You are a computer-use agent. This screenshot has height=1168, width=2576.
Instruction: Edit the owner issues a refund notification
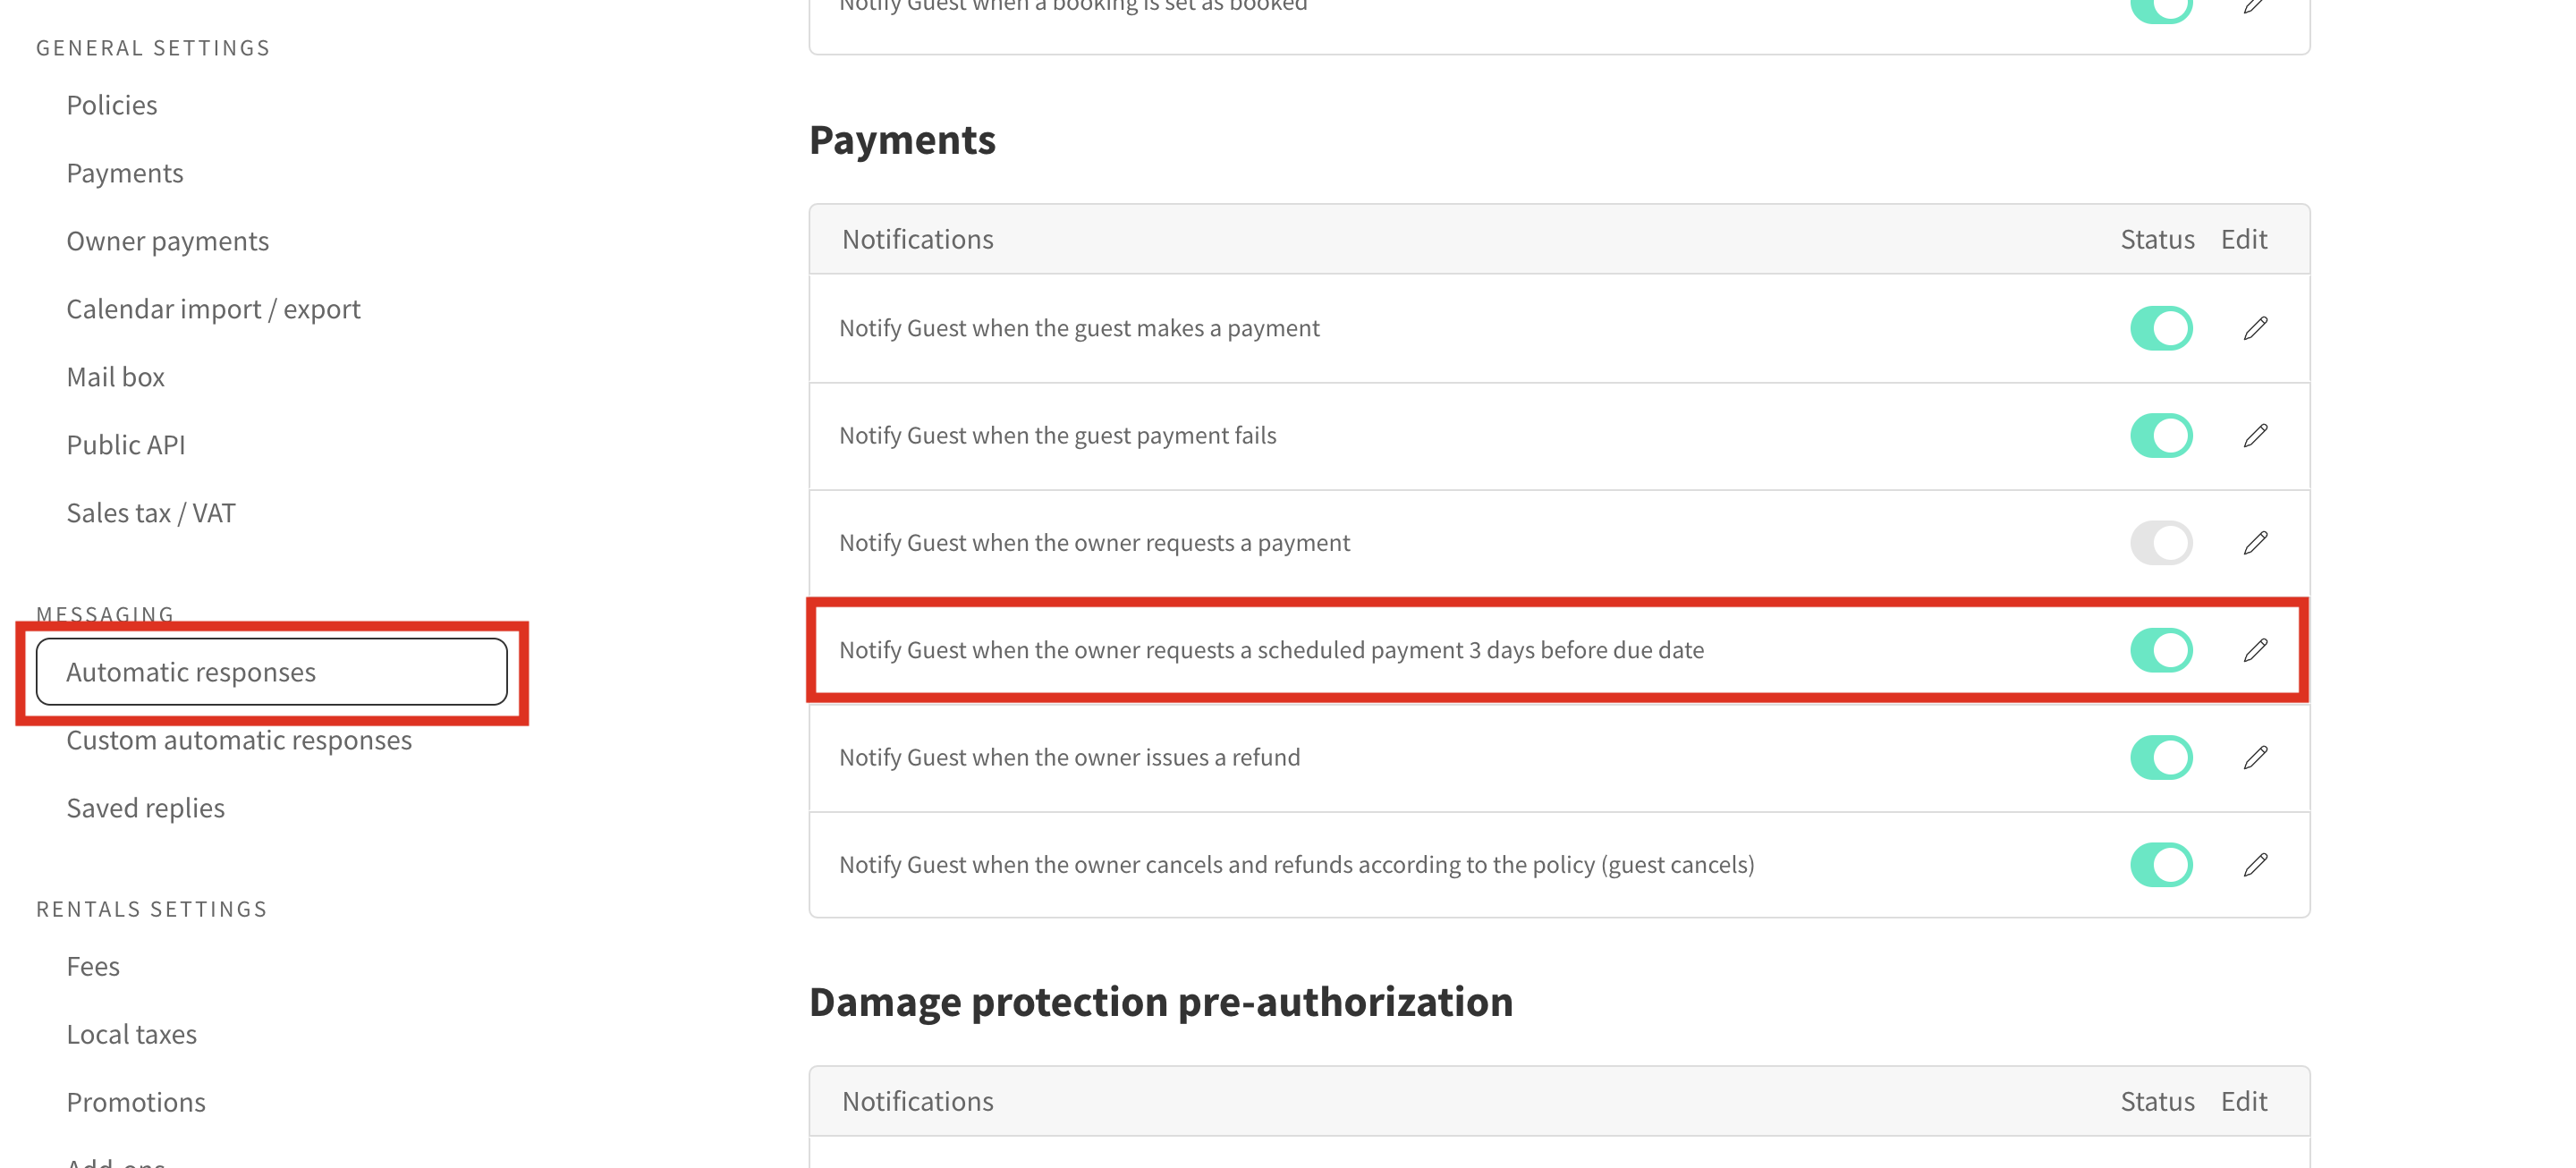tap(2255, 757)
